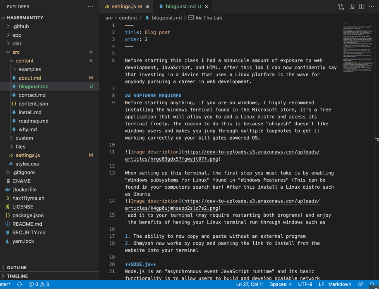Click the feedback icon in status bar
The height and width of the screenshot is (289, 379).
tap(360, 284)
